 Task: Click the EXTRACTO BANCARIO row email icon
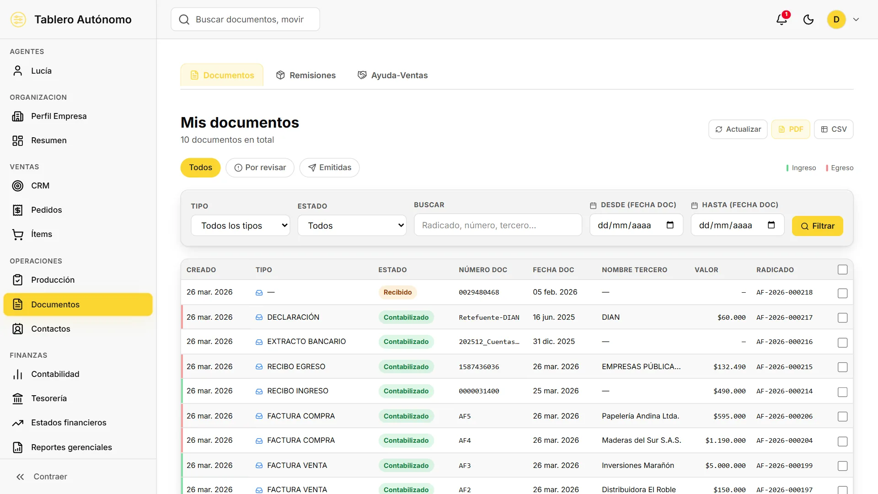[x=259, y=342]
